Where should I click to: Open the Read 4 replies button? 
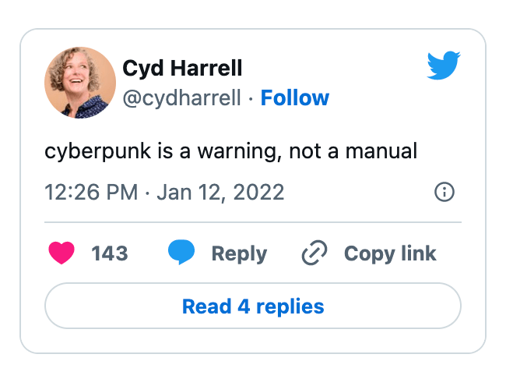coord(253,306)
